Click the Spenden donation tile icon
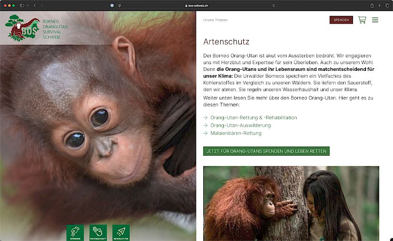 75,233
